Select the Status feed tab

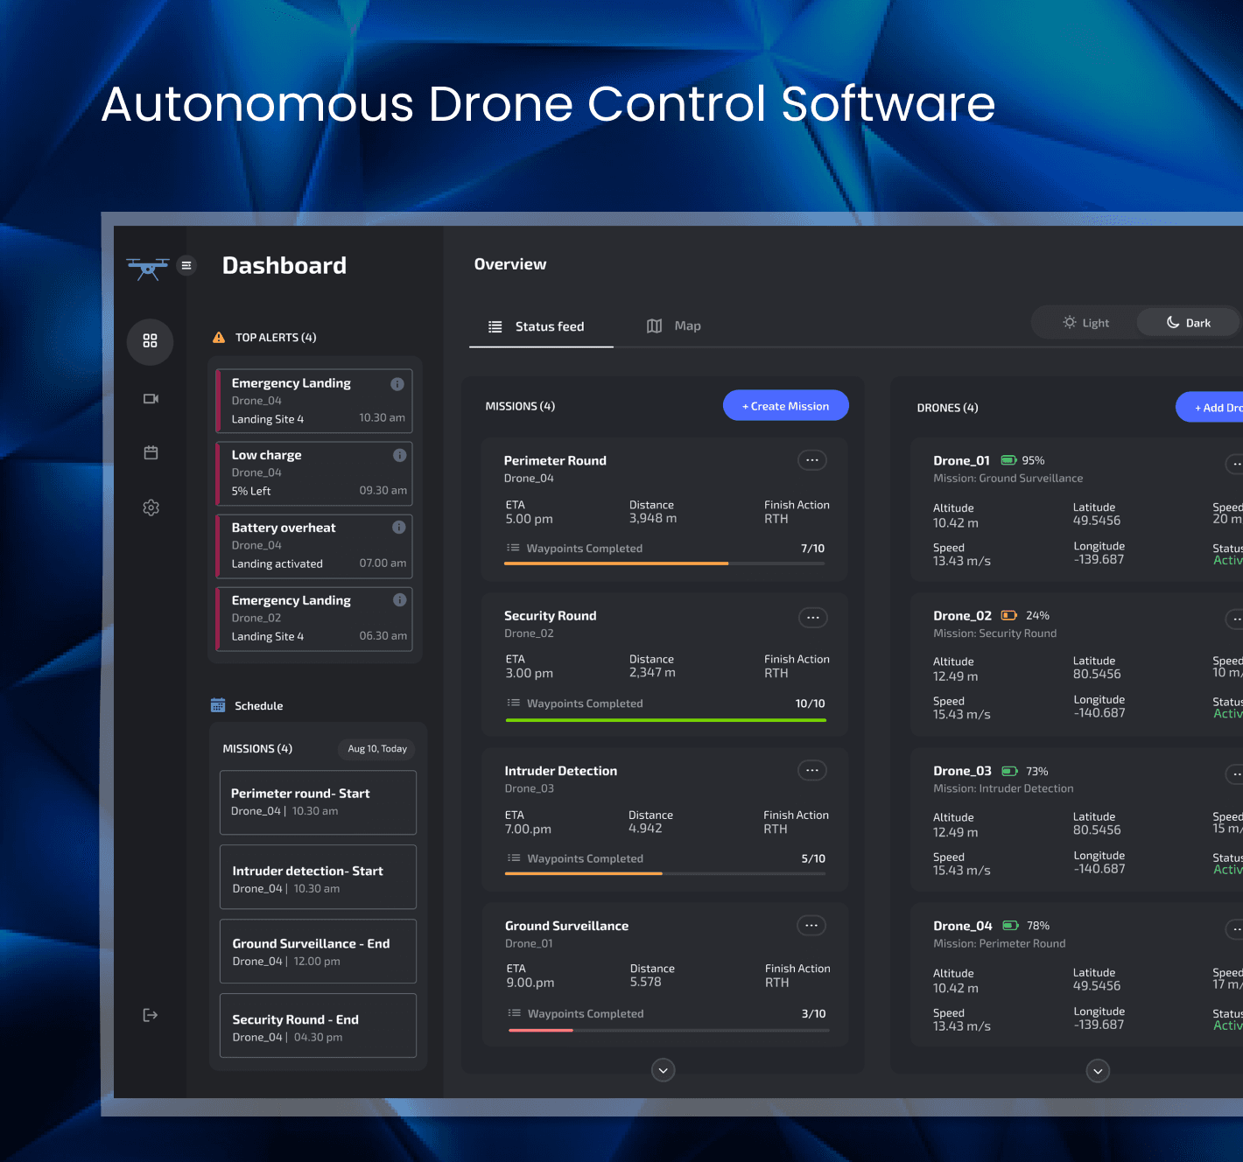[541, 326]
